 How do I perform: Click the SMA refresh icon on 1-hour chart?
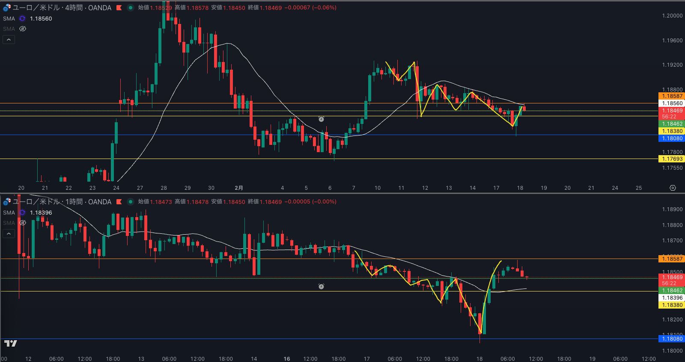[22, 212]
